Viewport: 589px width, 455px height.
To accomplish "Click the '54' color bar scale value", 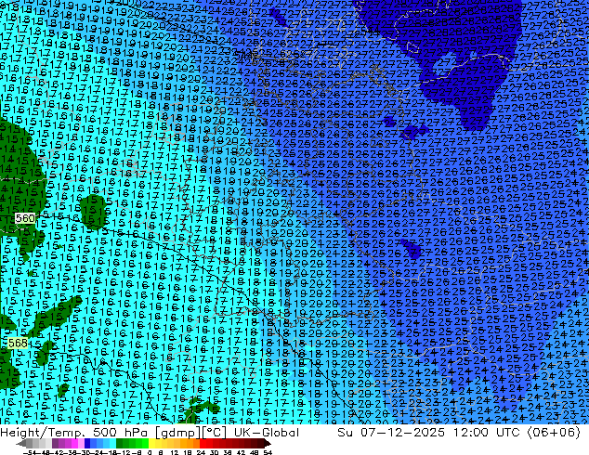I will coord(268,453).
